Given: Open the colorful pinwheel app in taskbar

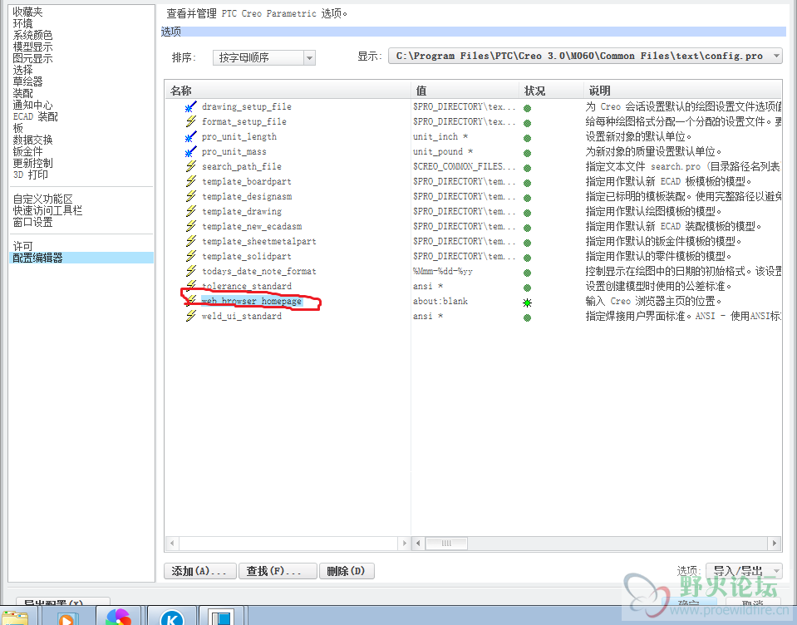Looking at the screenshot, I should point(119,617).
